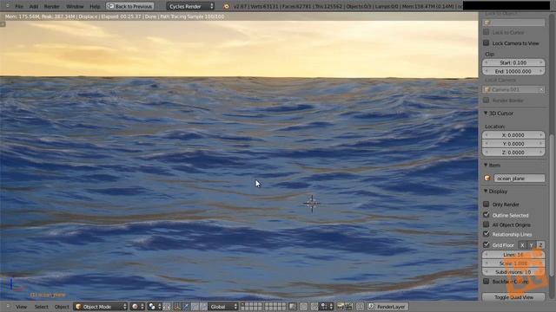Image resolution: width=556 pixels, height=312 pixels.
Task: Click the Clip Start 0.100 field
Action: tap(513, 62)
